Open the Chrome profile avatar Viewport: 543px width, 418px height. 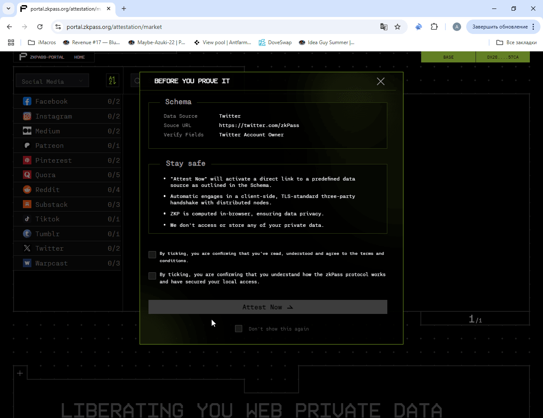[457, 27]
